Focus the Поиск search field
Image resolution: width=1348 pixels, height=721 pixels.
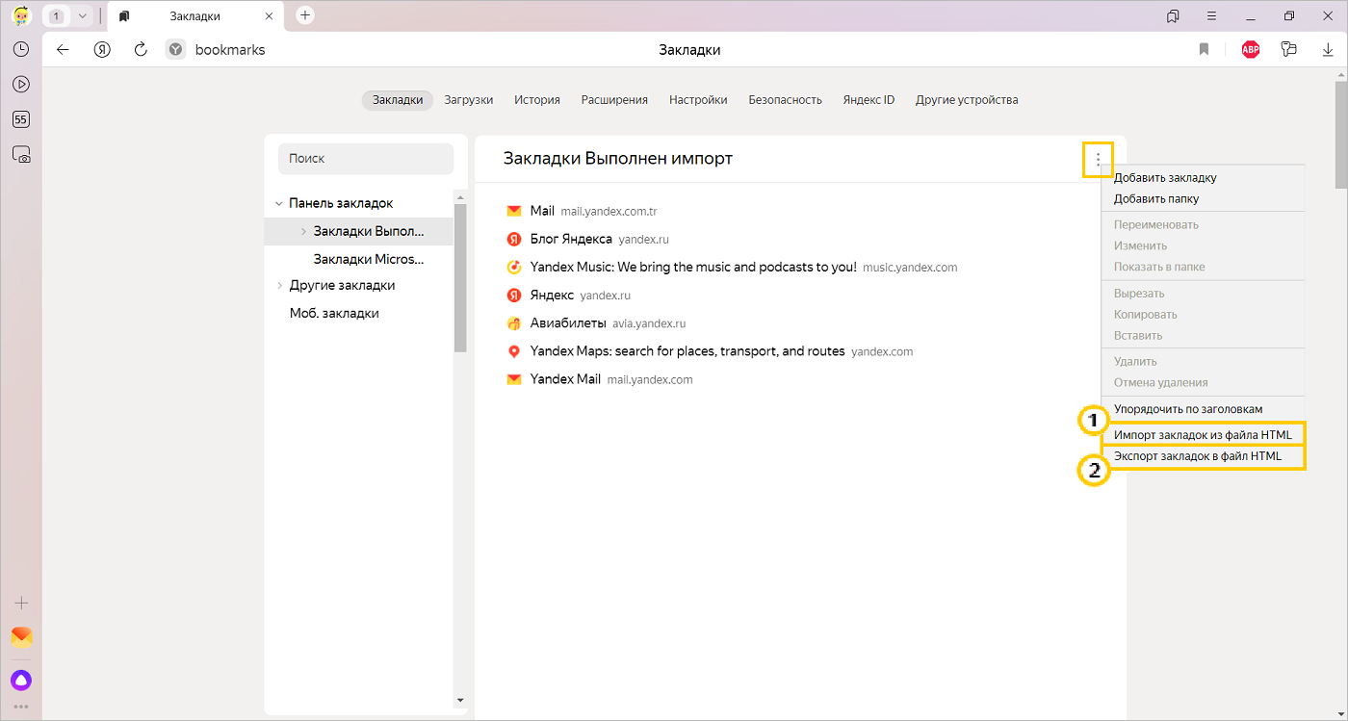[366, 159]
